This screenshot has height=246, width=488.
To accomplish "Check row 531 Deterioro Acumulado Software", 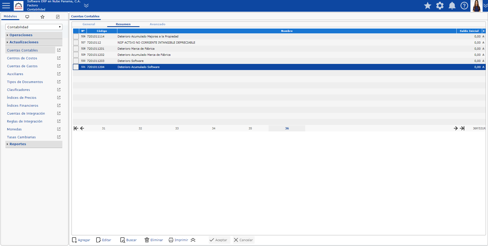I will 76,67.
